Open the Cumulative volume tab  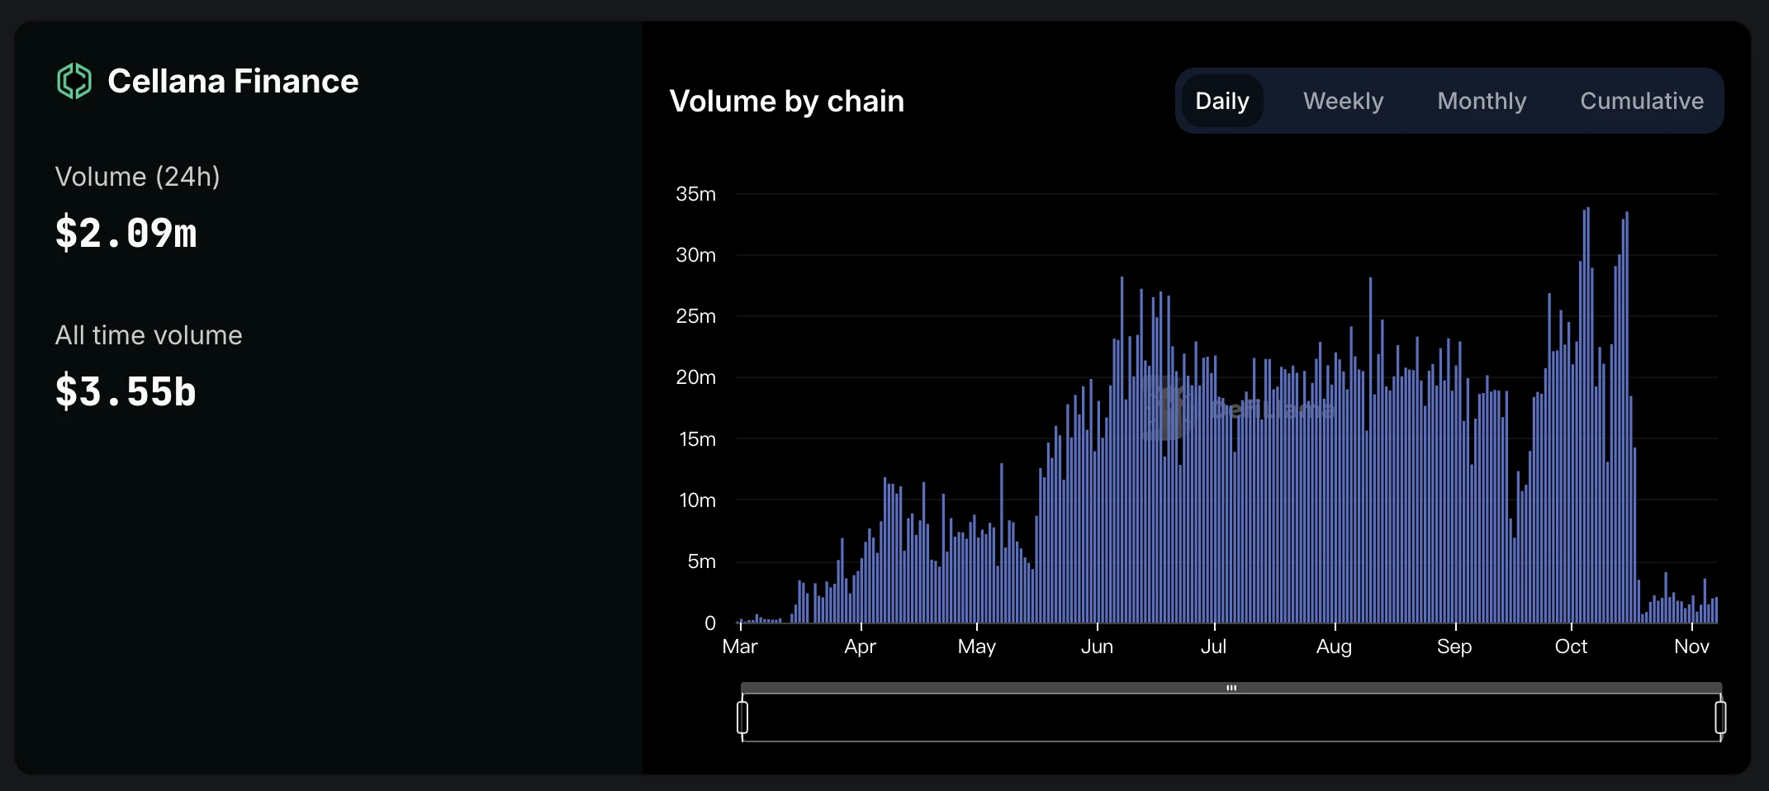pyautogui.click(x=1641, y=101)
